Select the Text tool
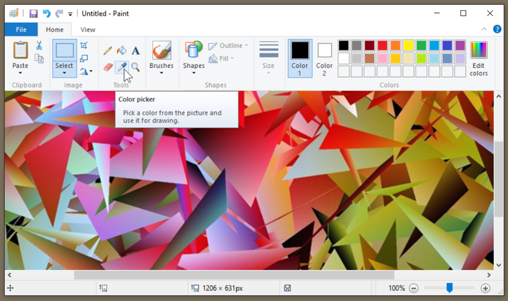508x301 pixels. (x=136, y=50)
